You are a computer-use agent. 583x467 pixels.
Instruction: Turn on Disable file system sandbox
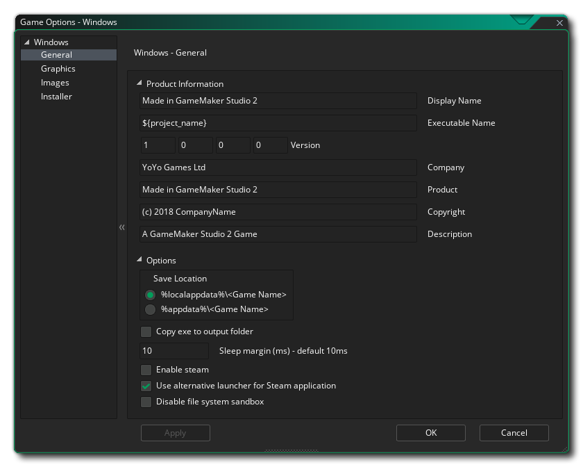[146, 401]
